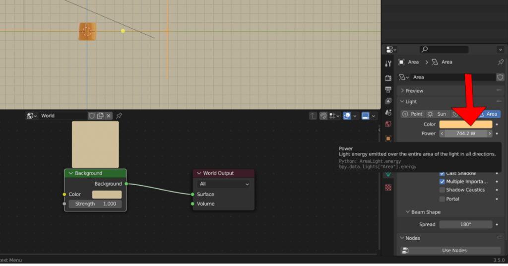Viewport: 508px width, 266px height.
Task: Open the Texture properties tab
Action: (388, 187)
